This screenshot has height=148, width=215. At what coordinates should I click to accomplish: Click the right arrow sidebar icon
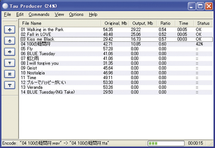pyautogui.click(x=10, y=52)
